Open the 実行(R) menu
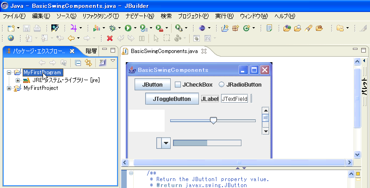This screenshot has height=188, width=370. click(224, 16)
